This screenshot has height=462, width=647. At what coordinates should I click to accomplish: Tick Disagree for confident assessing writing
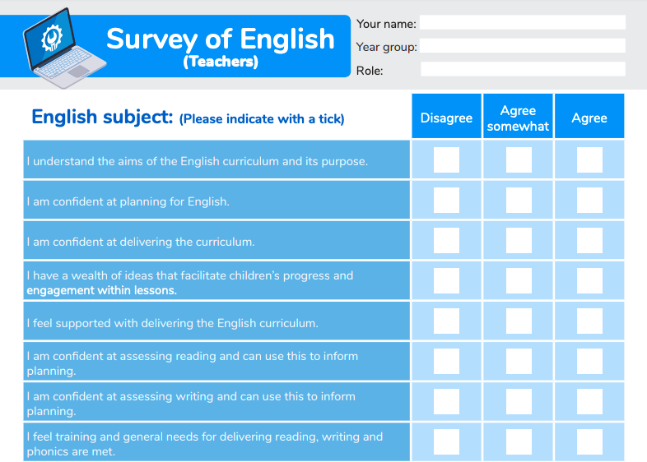[x=446, y=402]
